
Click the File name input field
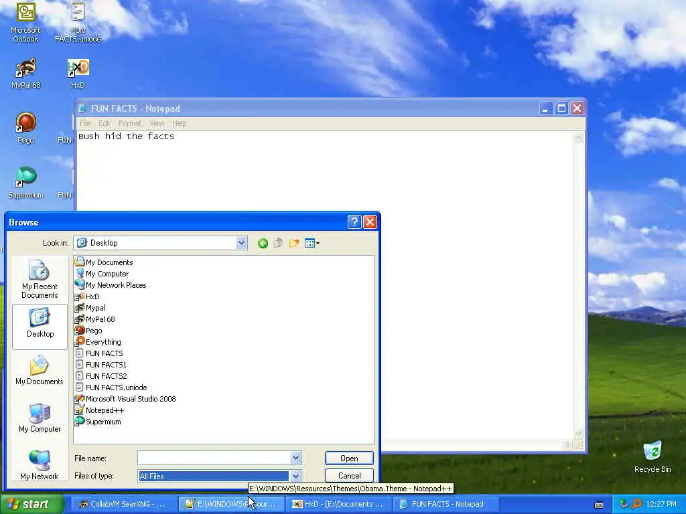click(214, 458)
